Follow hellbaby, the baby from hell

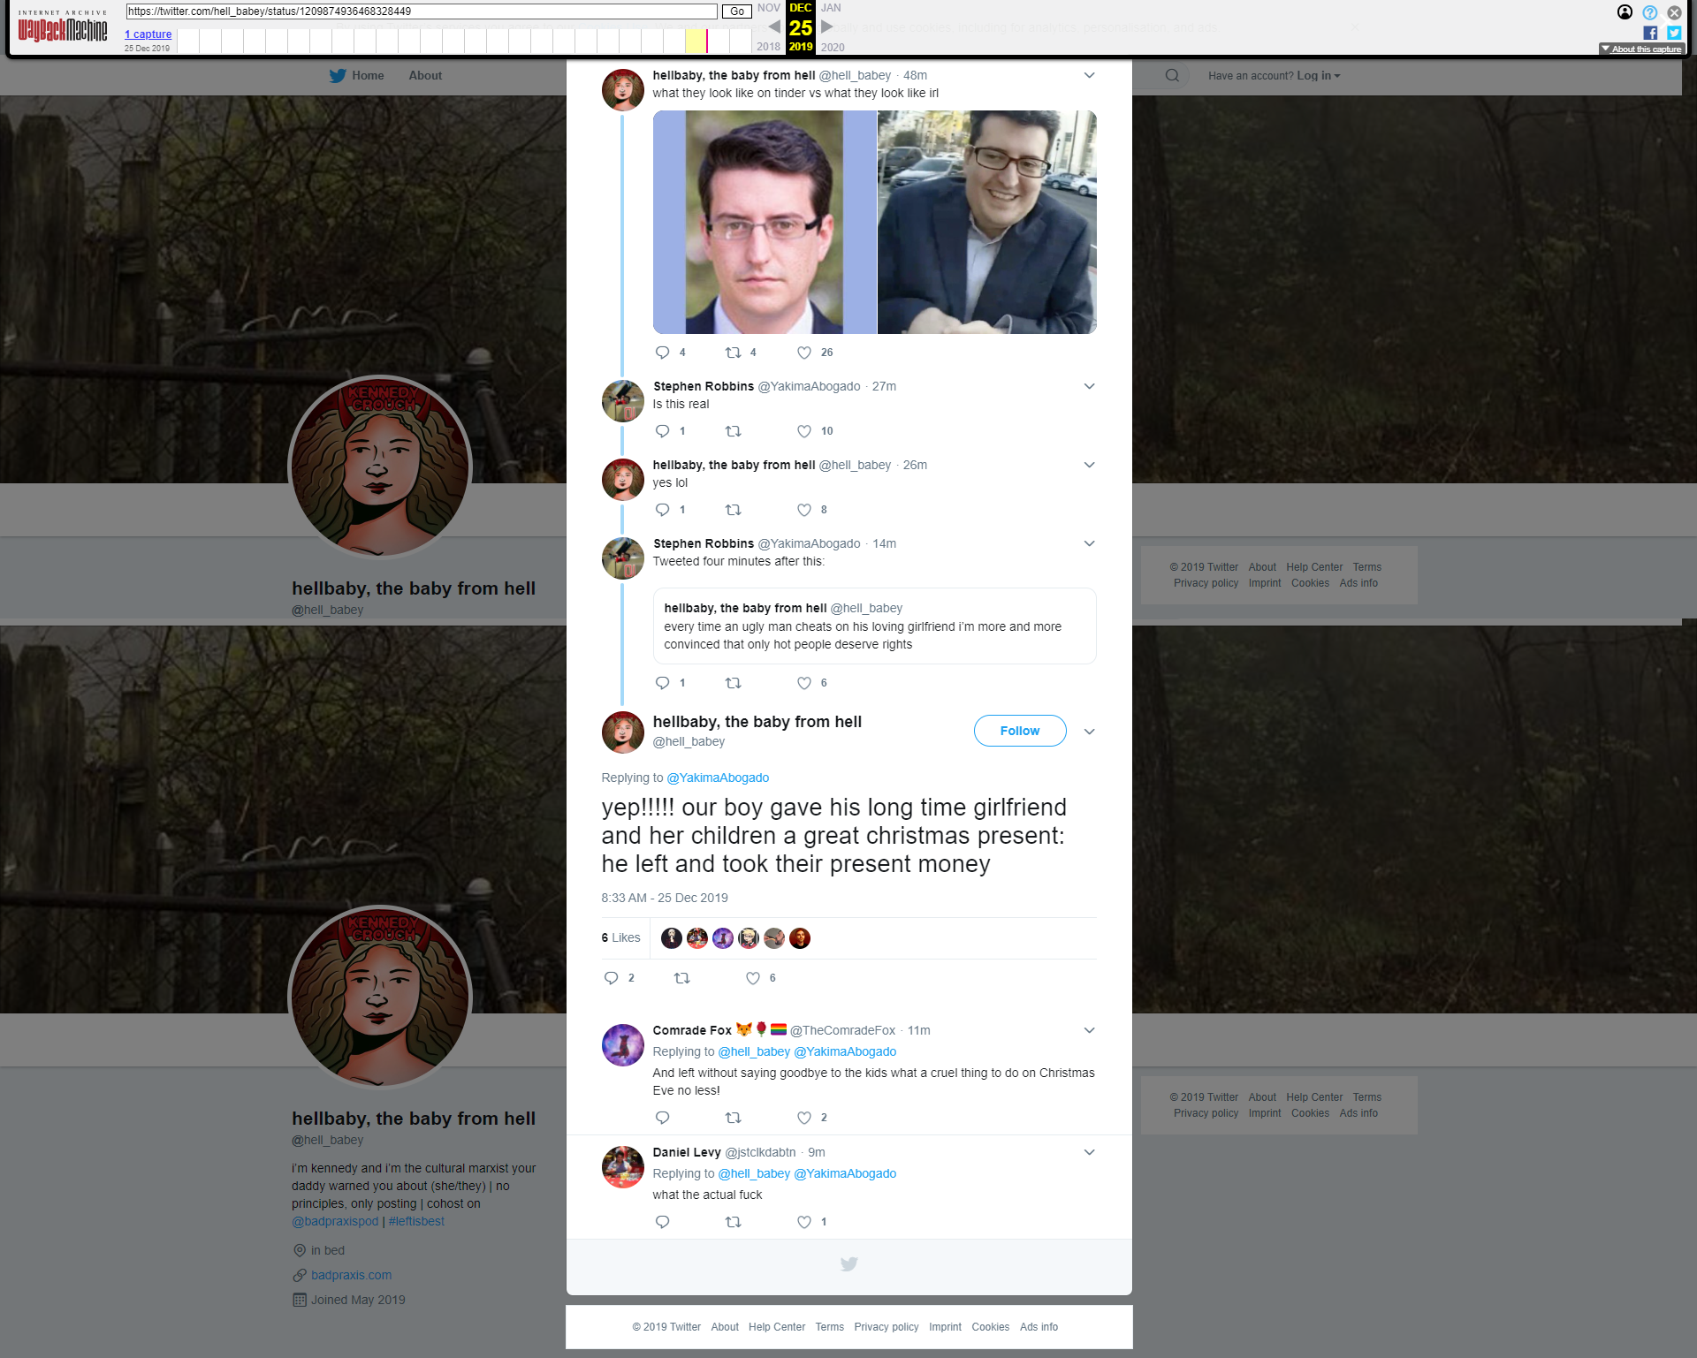pyautogui.click(x=1020, y=731)
